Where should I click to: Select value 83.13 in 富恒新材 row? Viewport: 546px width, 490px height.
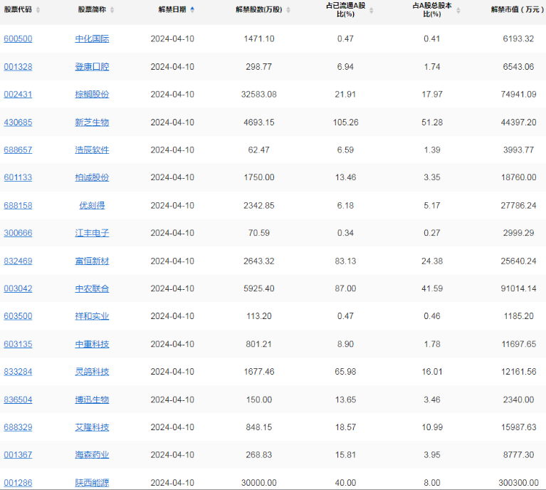345,261
